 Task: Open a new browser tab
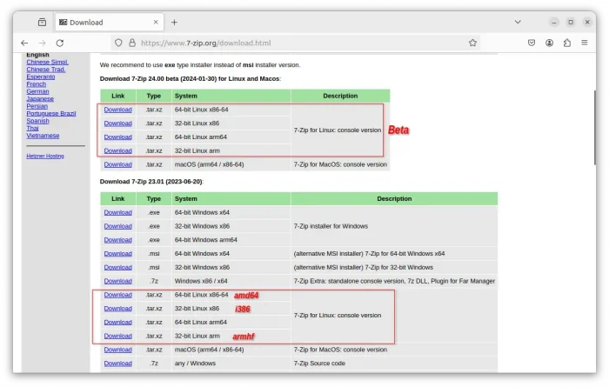tap(174, 22)
